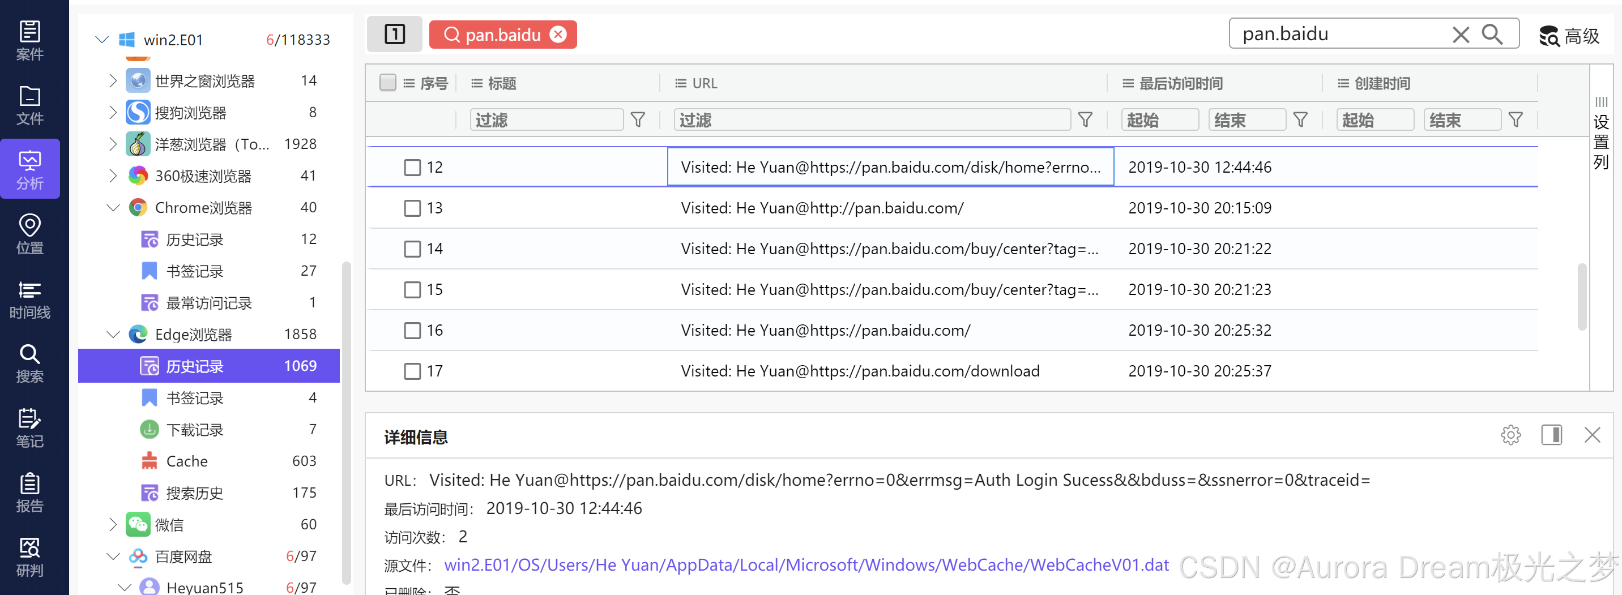Remove the pan.baidu filter tag

[x=558, y=34]
